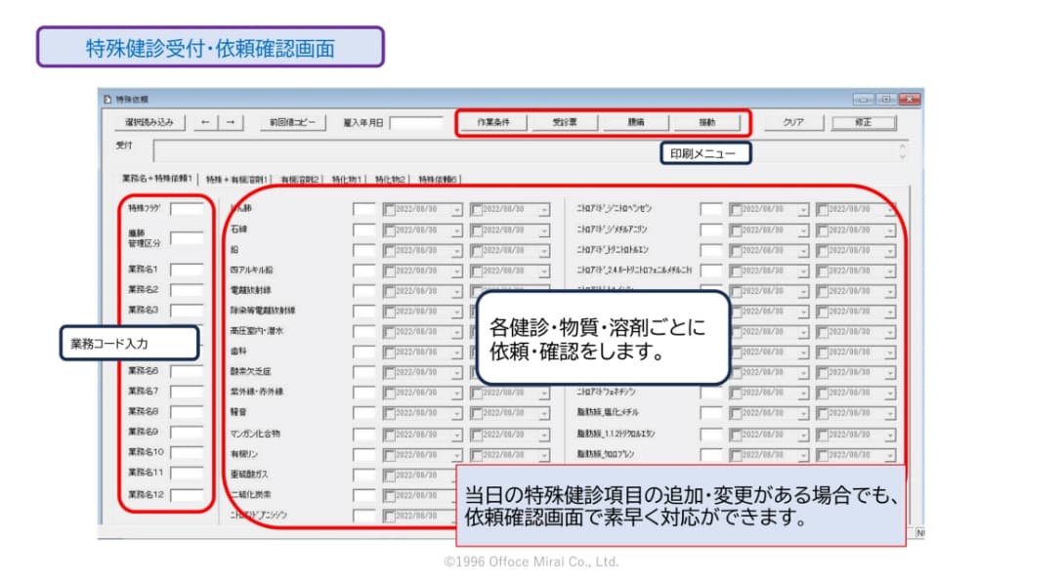Open the 作業条件 print button
The width and height of the screenshot is (1063, 582).
tap(493, 123)
